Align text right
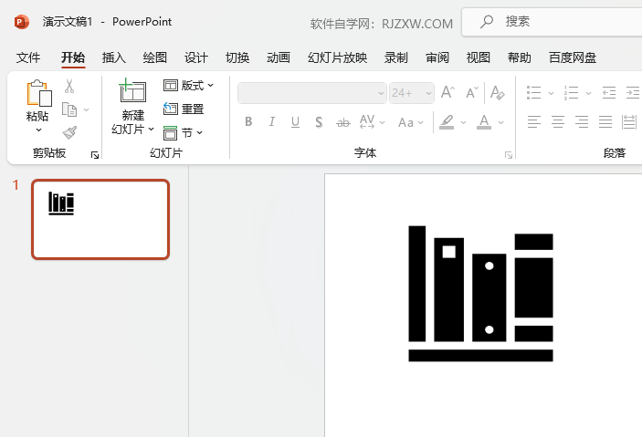 point(582,122)
